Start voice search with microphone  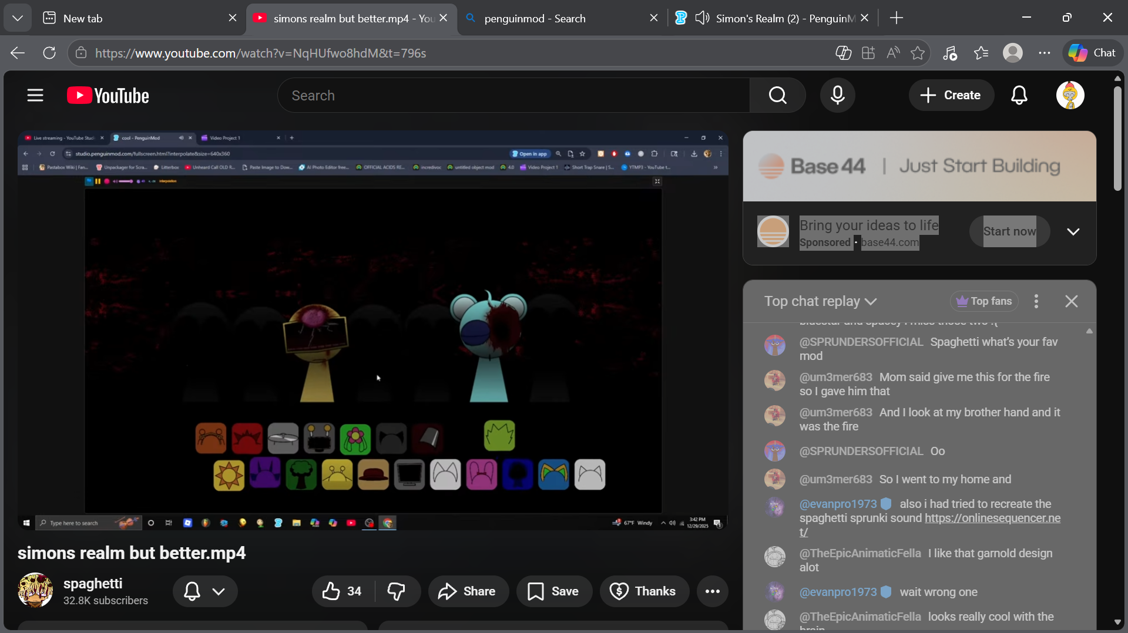[838, 95]
